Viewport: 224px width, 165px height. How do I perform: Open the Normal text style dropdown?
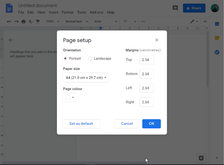coord(77,21)
